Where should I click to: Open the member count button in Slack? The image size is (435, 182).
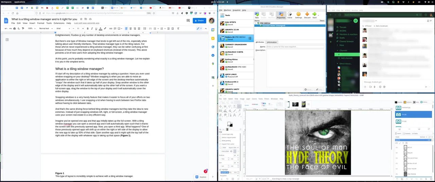tap(430, 21)
